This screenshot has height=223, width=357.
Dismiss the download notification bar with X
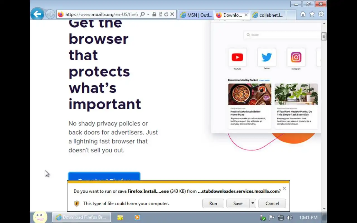point(284,188)
